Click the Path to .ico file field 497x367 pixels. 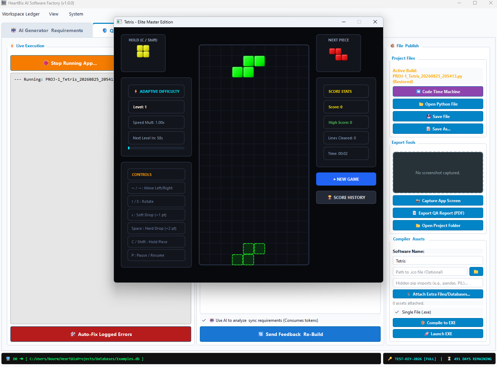[x=430, y=272]
